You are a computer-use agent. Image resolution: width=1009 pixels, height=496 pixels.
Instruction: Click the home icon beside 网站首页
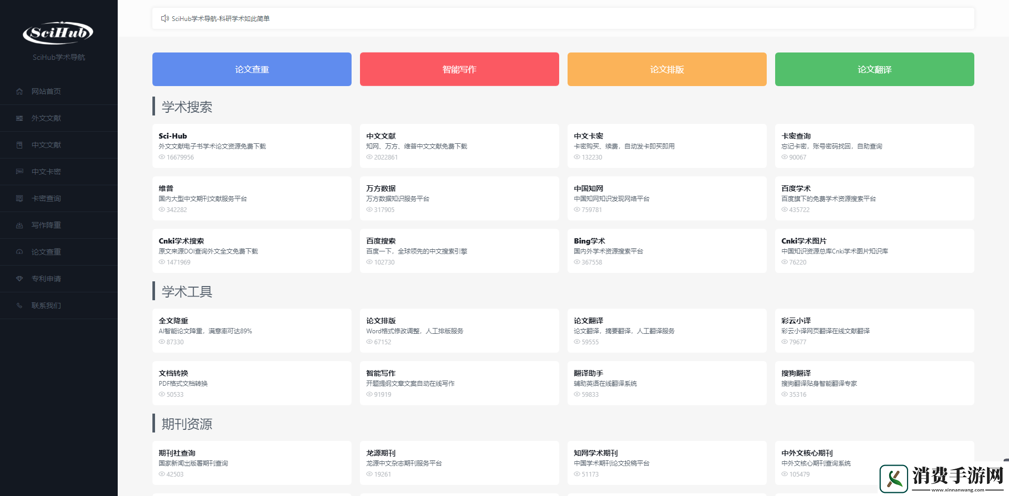[x=19, y=91]
